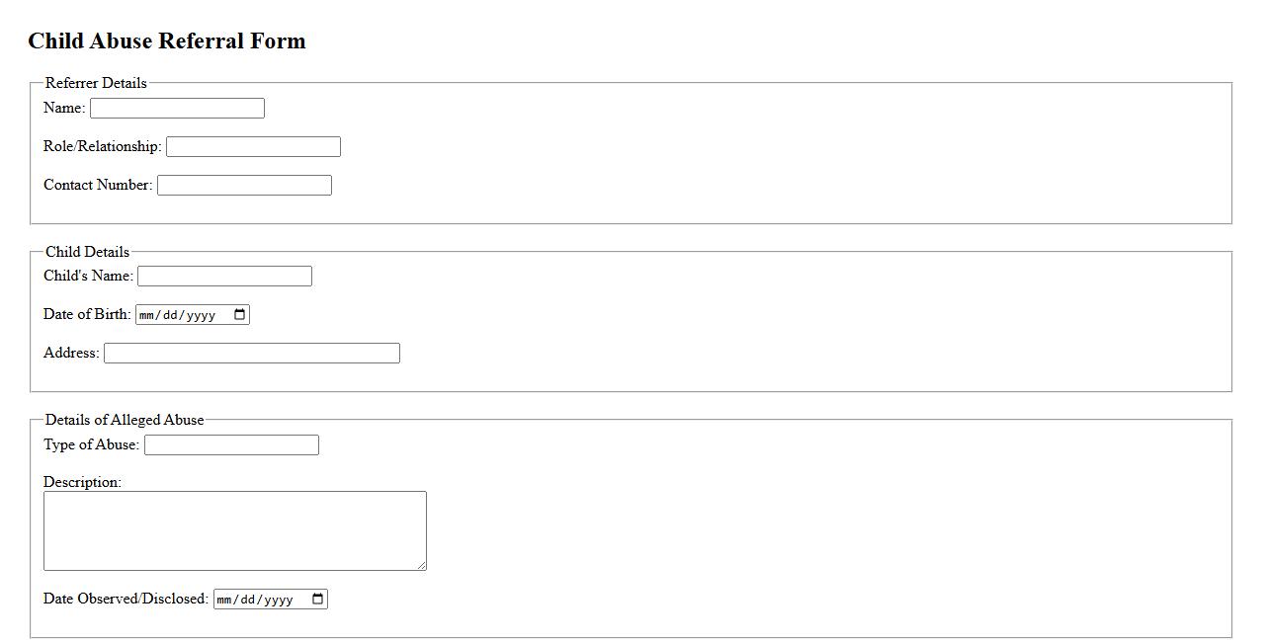
Task: Focus the Address text box
Action: click(x=252, y=354)
